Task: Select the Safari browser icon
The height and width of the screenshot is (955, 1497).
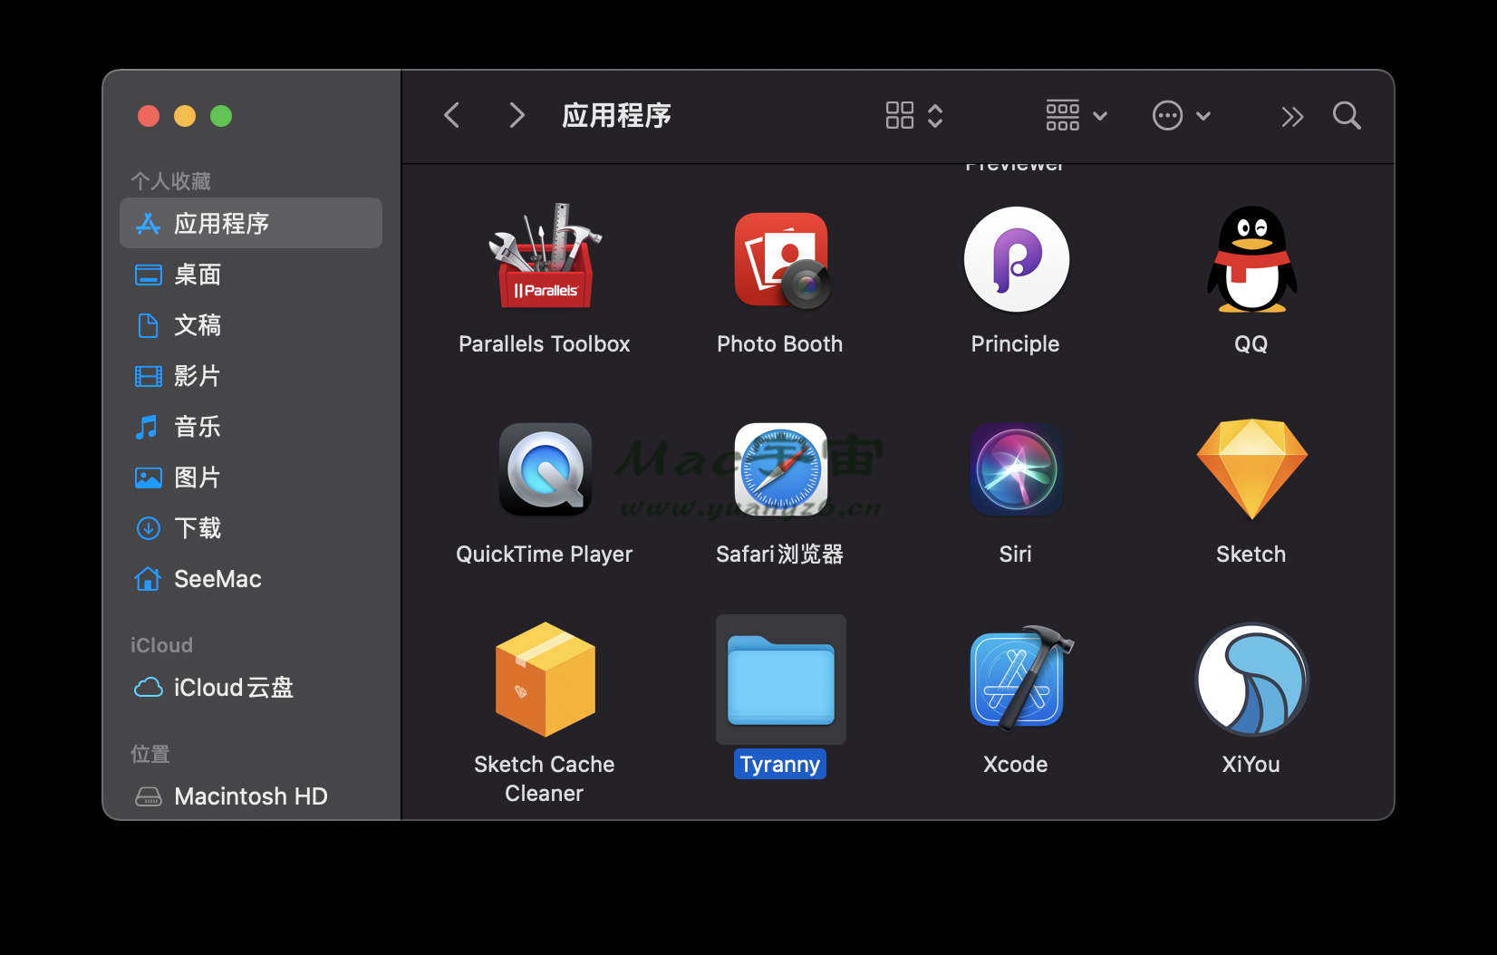Action: [780, 469]
